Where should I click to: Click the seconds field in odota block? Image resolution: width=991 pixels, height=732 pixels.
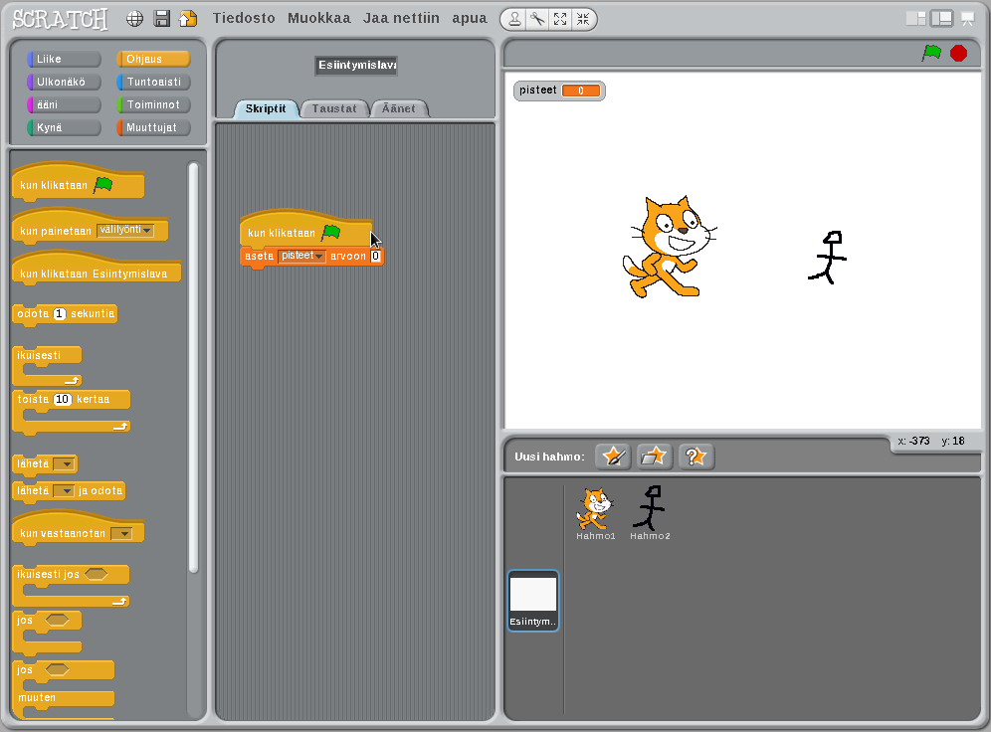coord(60,314)
